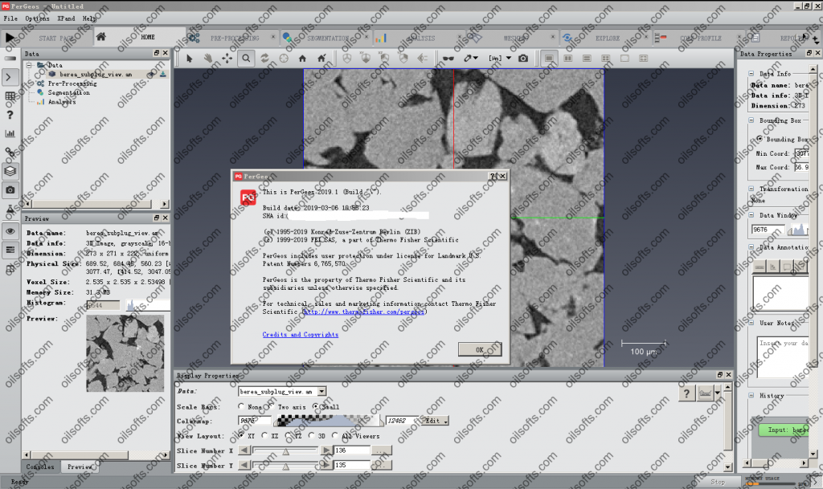
Task: Collapse the History section
Action: pyautogui.click(x=751, y=396)
